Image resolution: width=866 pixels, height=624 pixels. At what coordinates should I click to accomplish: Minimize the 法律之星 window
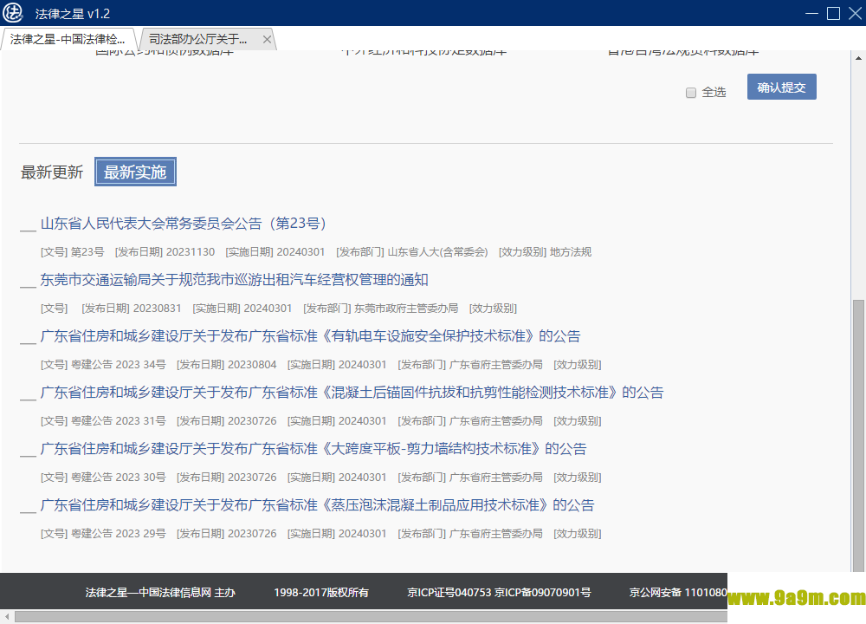pyautogui.click(x=812, y=13)
